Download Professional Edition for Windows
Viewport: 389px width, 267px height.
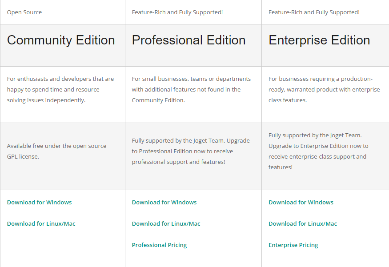tap(164, 203)
